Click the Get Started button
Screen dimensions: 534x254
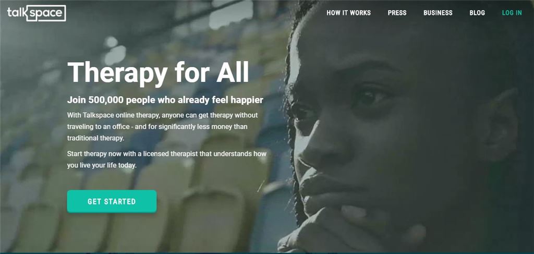pyautogui.click(x=112, y=201)
